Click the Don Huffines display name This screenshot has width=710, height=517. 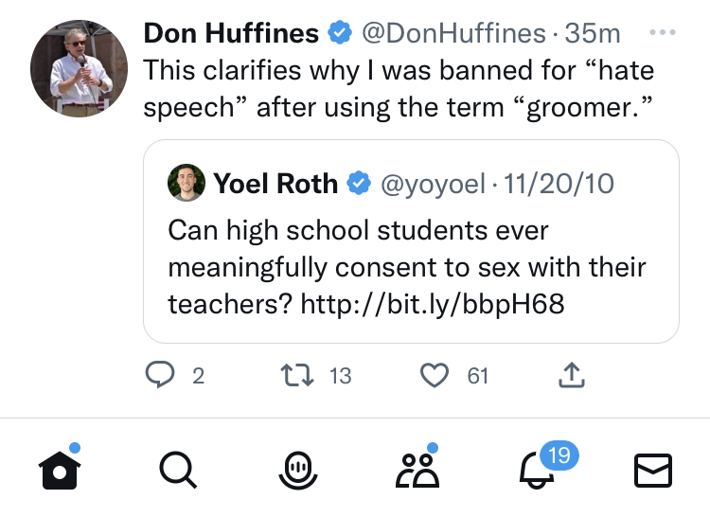point(231,33)
